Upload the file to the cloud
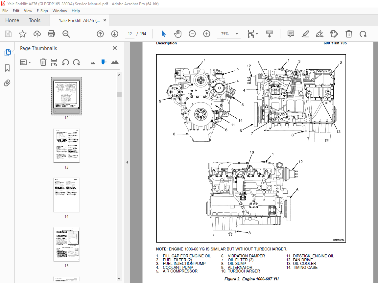 pyautogui.click(x=37, y=34)
